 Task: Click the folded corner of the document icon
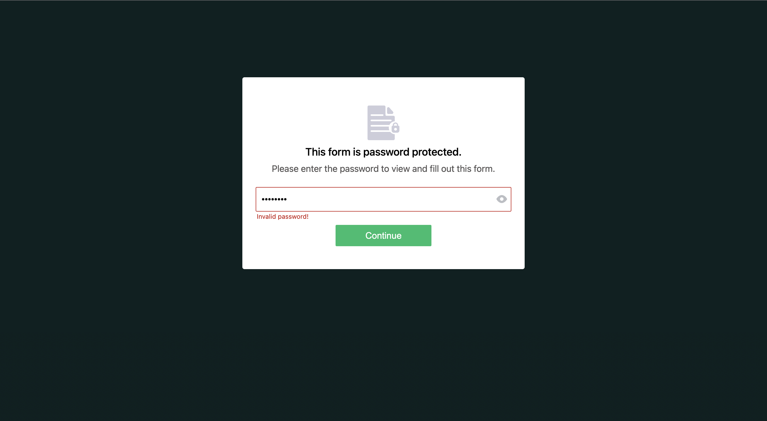(390, 110)
